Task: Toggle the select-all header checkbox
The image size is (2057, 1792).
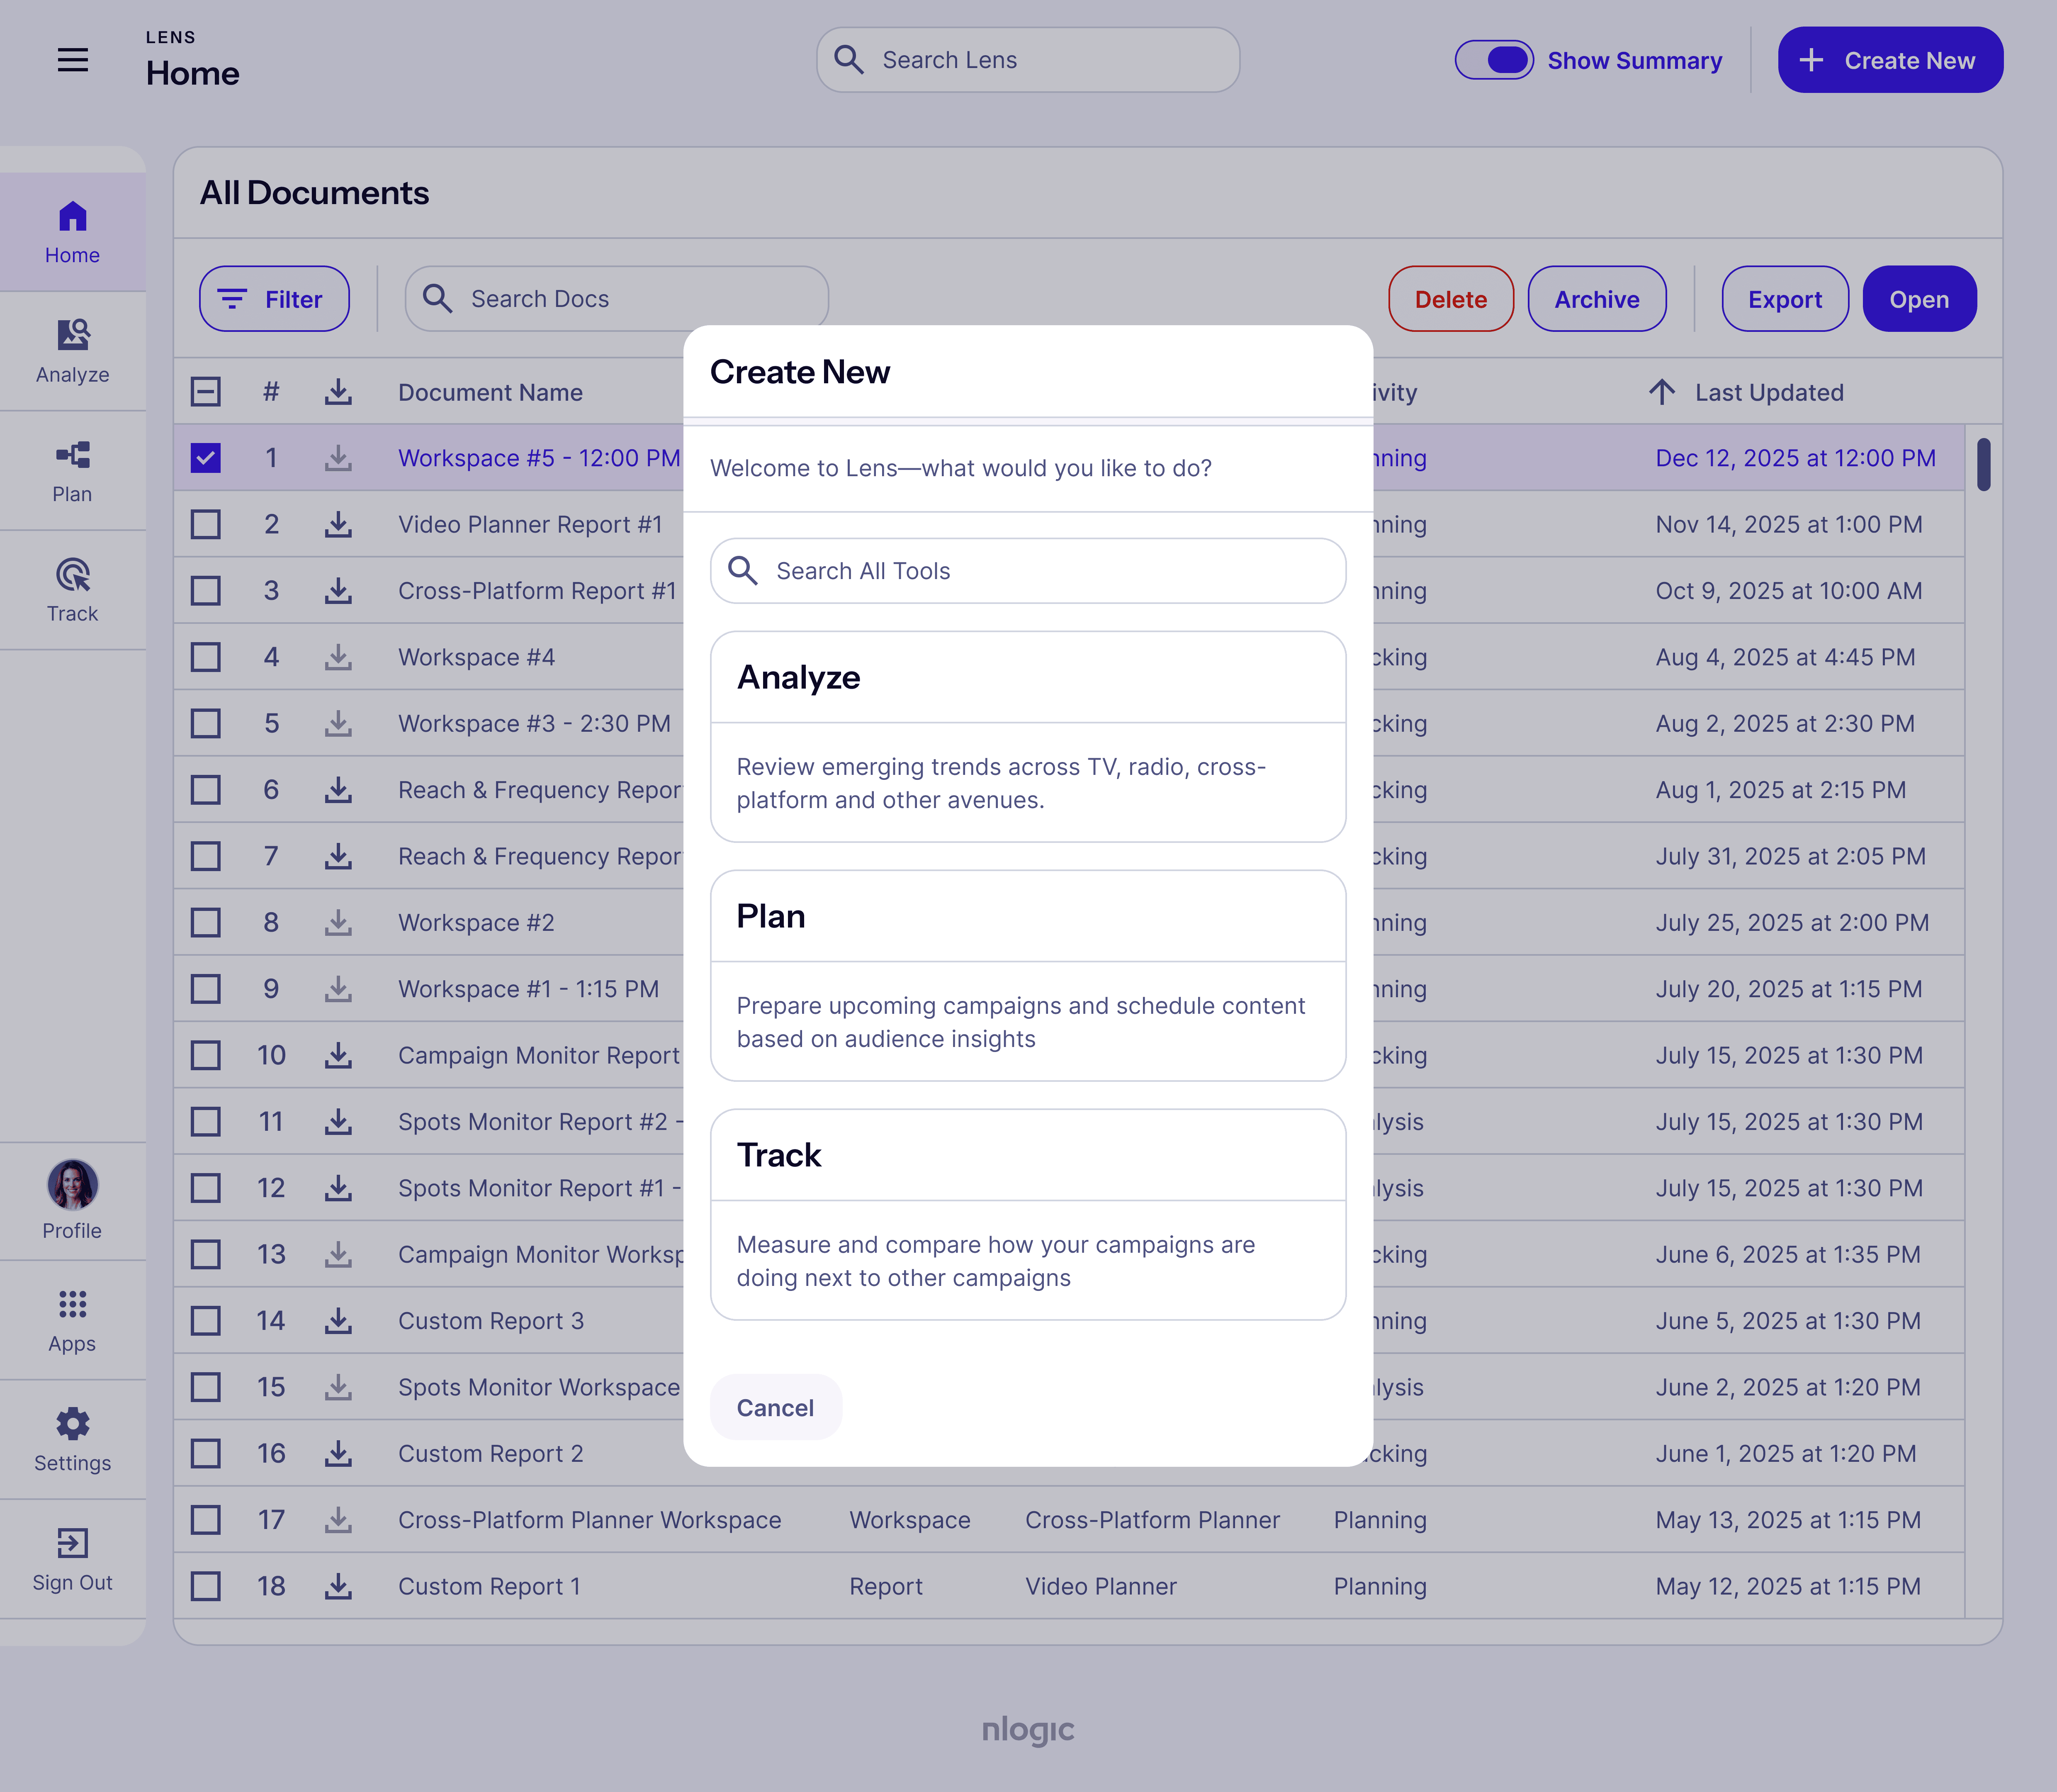Action: pos(206,392)
